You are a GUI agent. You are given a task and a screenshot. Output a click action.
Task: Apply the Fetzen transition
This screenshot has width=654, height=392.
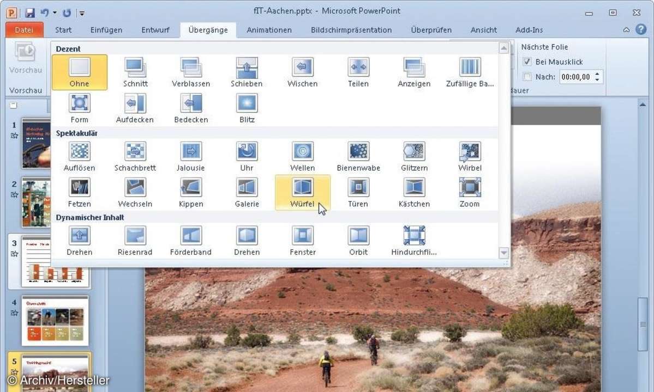(79, 193)
